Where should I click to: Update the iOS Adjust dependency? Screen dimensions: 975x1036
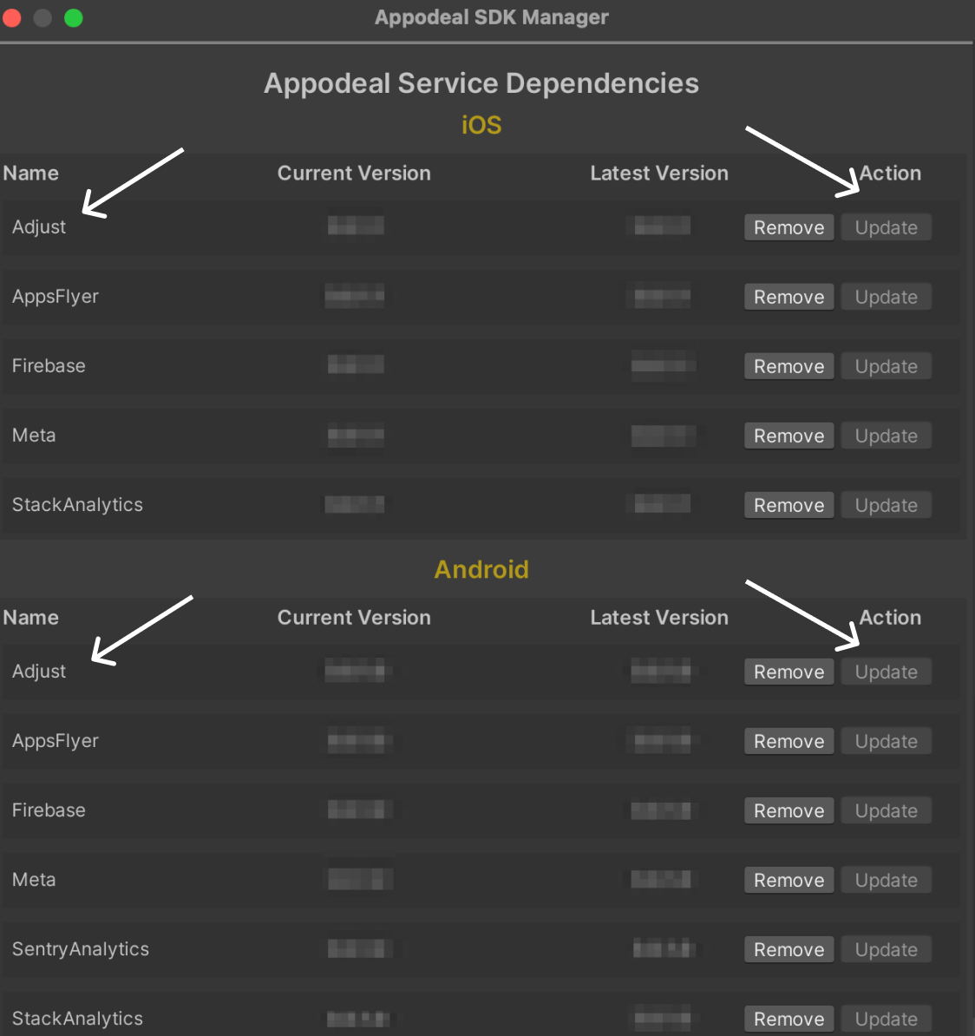[x=886, y=227]
